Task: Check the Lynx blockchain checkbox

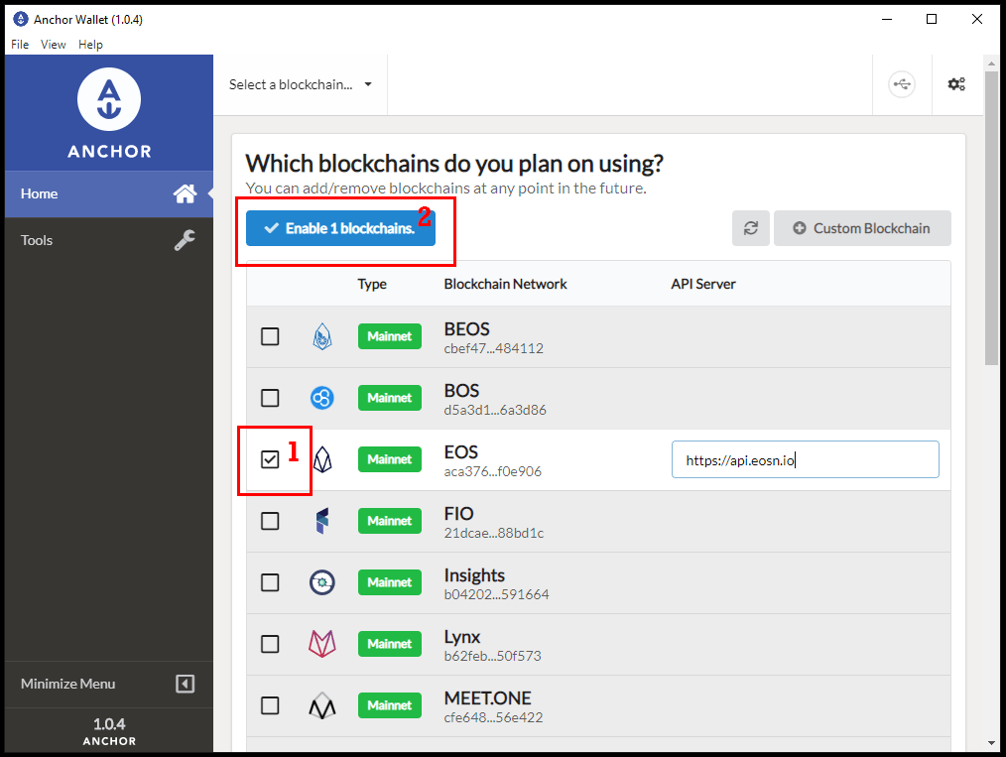Action: [x=270, y=644]
